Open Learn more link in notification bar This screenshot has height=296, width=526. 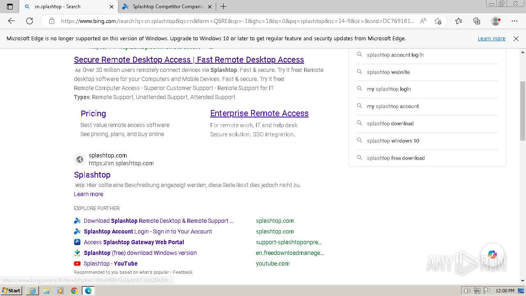click(491, 39)
